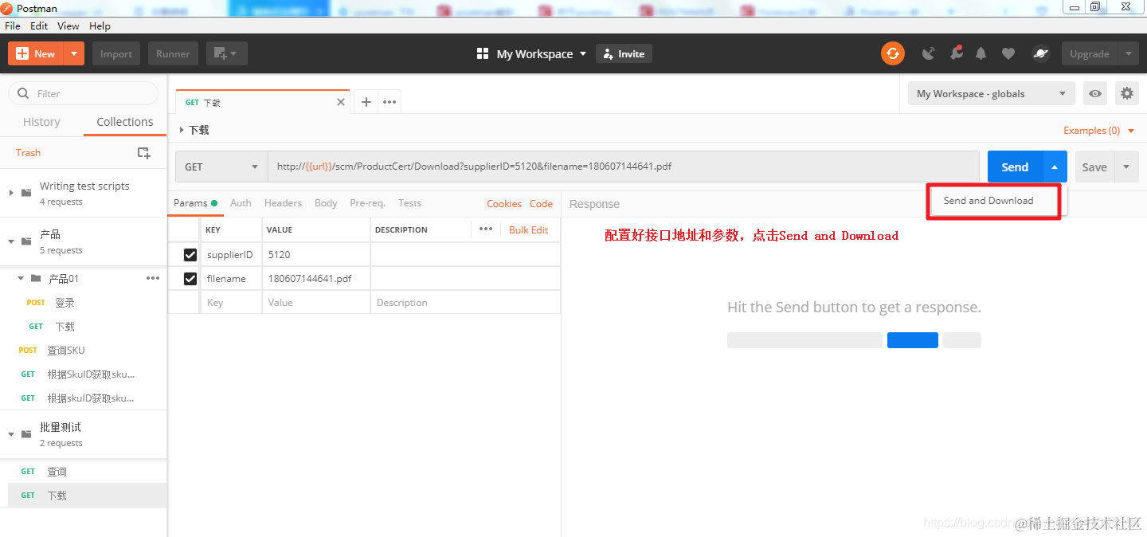Open the GET method dropdown
This screenshot has height=537, width=1147.
click(x=221, y=167)
